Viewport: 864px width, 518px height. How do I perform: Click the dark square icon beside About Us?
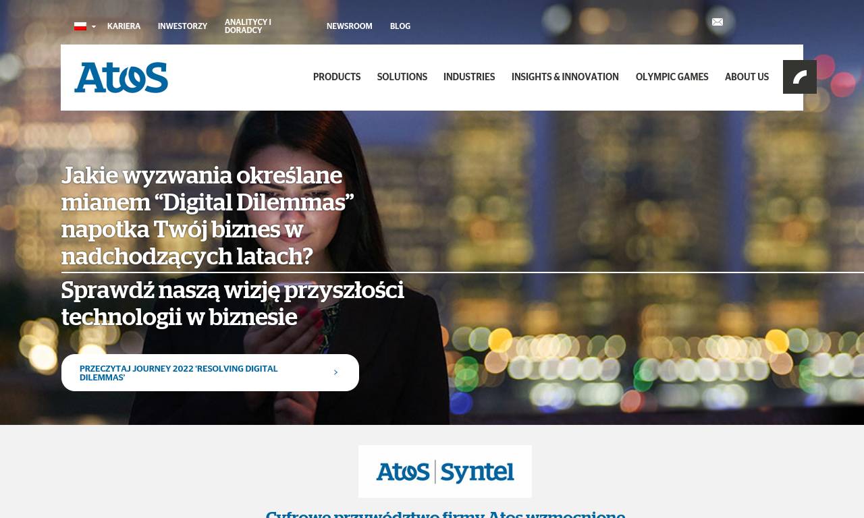pos(800,77)
